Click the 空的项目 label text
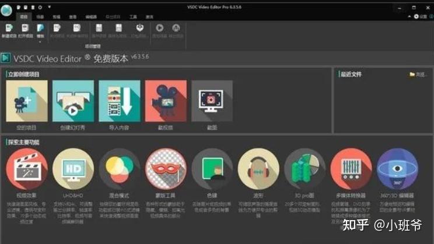The height and width of the screenshot is (244, 434). [x=26, y=128]
